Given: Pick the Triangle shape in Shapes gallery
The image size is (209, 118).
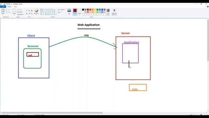Looking at the screenshot, I should [55, 10].
